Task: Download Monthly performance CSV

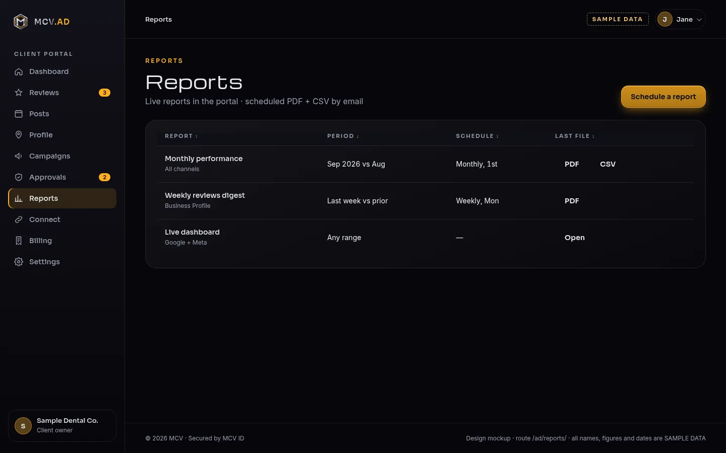Action: click(608, 164)
